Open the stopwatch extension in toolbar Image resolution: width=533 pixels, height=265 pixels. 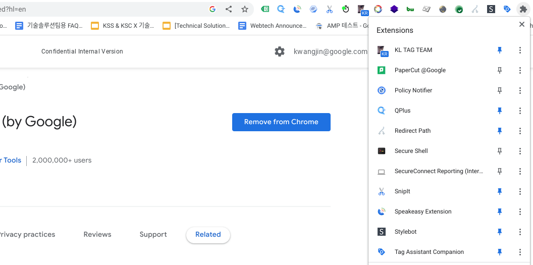(346, 9)
